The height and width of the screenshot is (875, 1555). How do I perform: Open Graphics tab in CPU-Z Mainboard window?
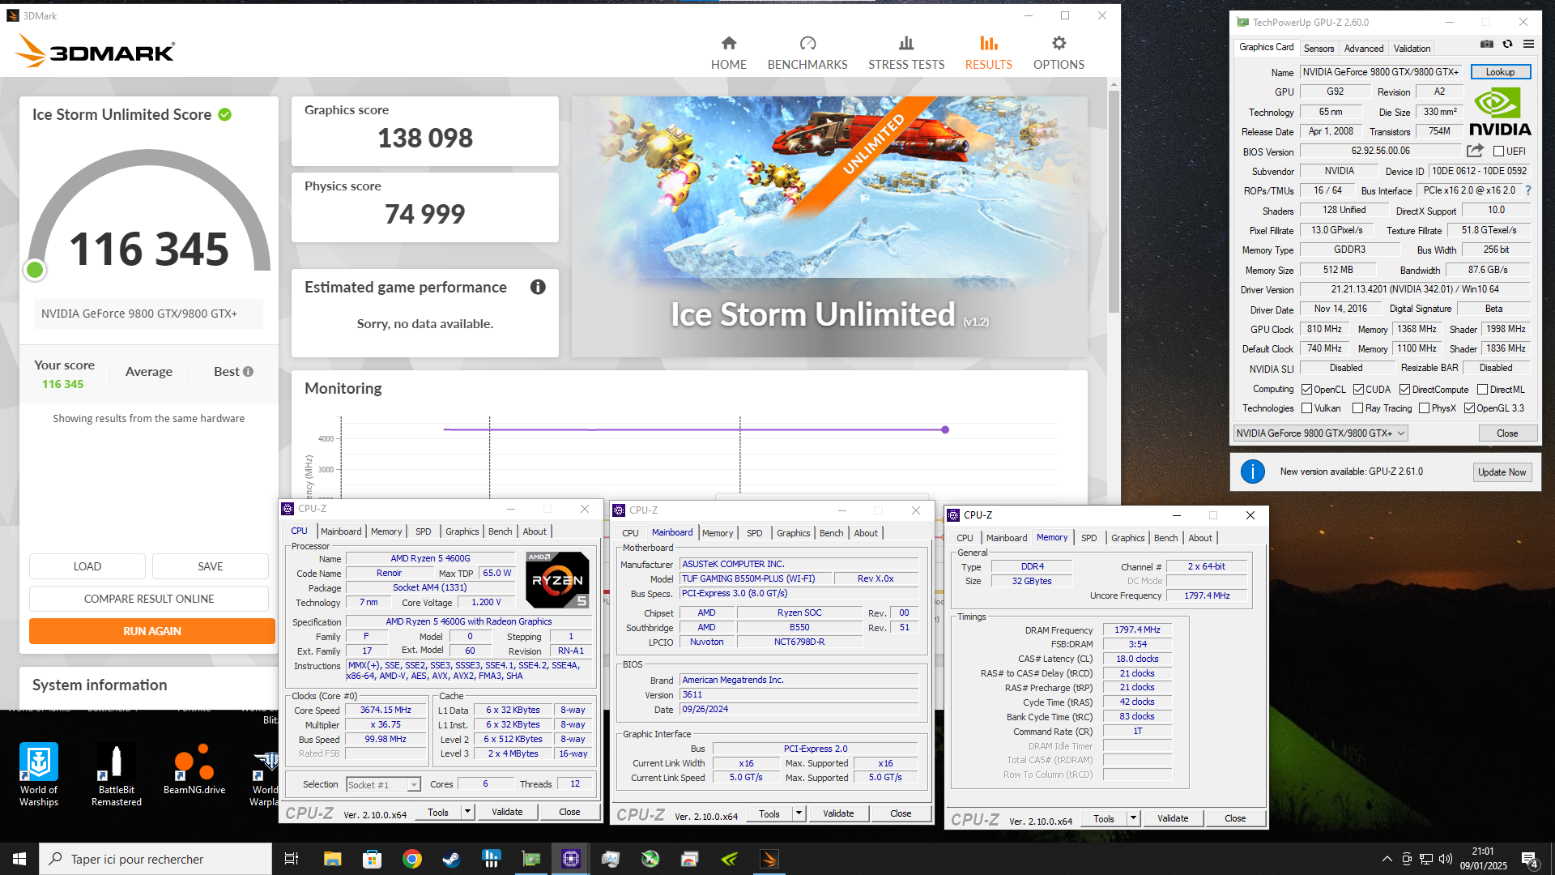point(793,533)
